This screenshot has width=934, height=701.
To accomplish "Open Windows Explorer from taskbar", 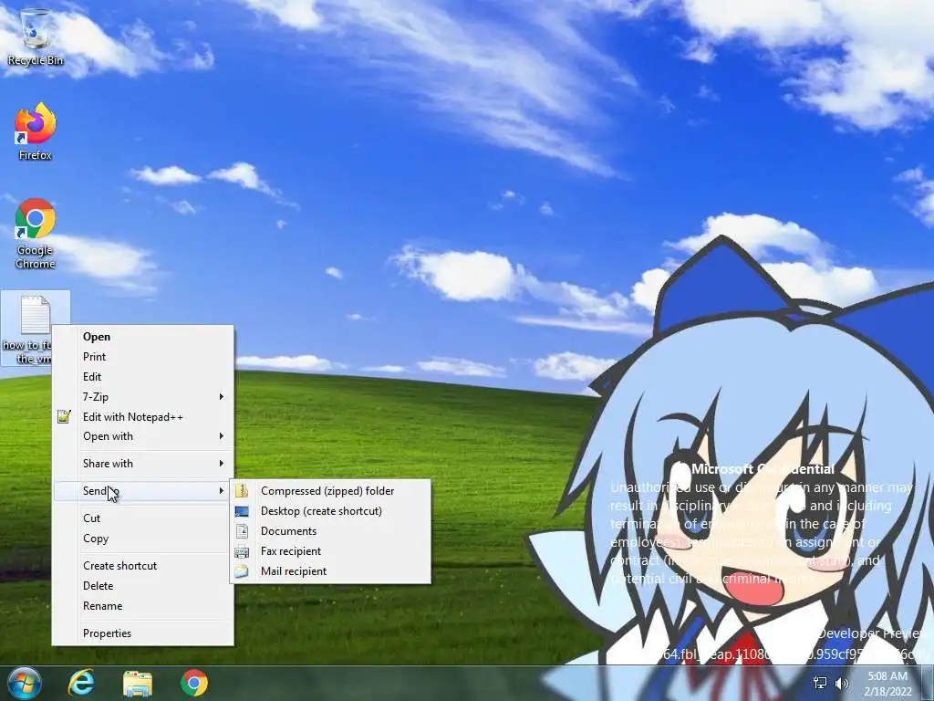I will pos(138,683).
